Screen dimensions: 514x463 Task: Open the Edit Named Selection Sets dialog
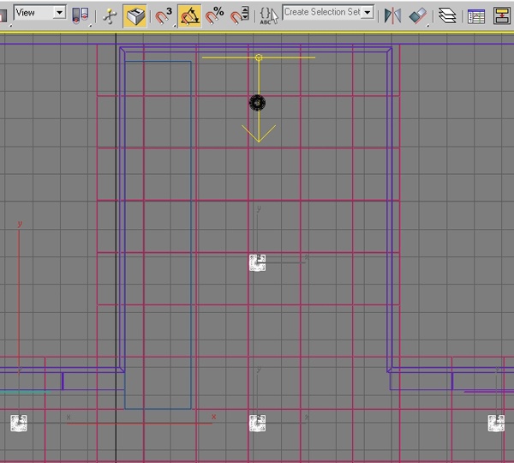[269, 15]
